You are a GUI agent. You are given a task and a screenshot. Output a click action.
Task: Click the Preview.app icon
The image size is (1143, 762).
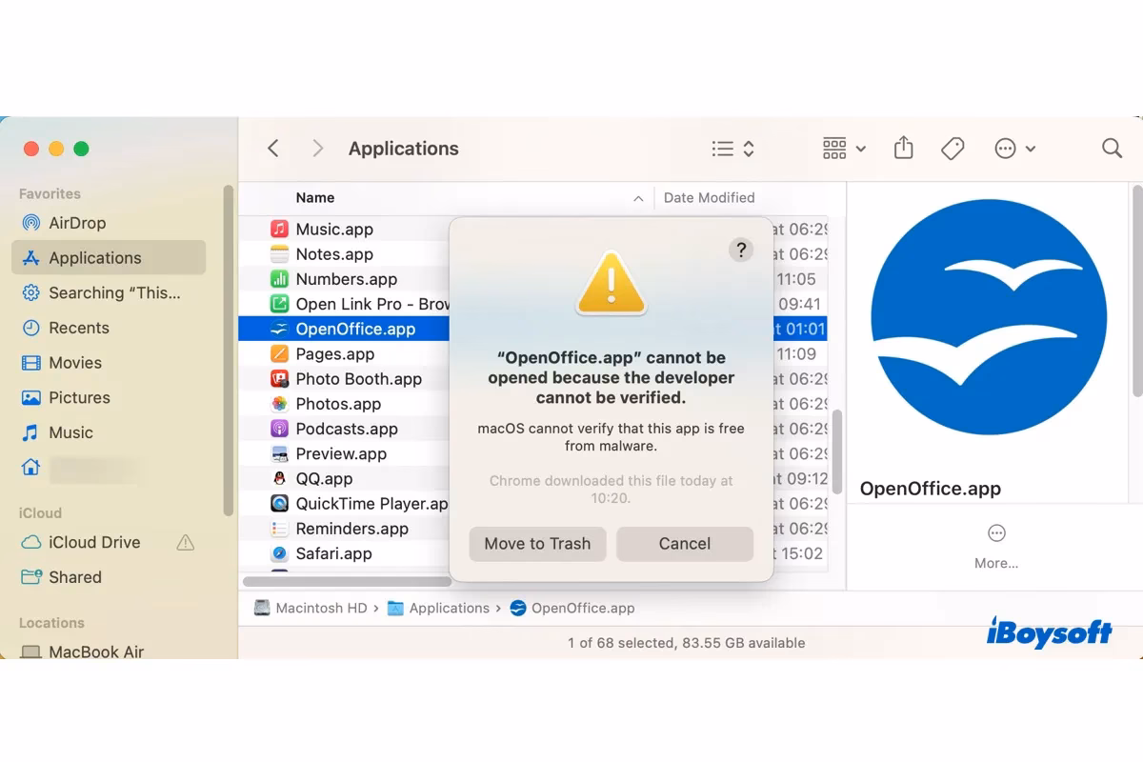(279, 454)
